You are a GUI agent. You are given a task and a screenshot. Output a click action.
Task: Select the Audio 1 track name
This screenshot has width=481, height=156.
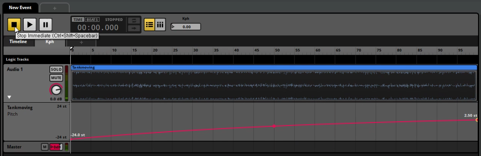(15, 69)
